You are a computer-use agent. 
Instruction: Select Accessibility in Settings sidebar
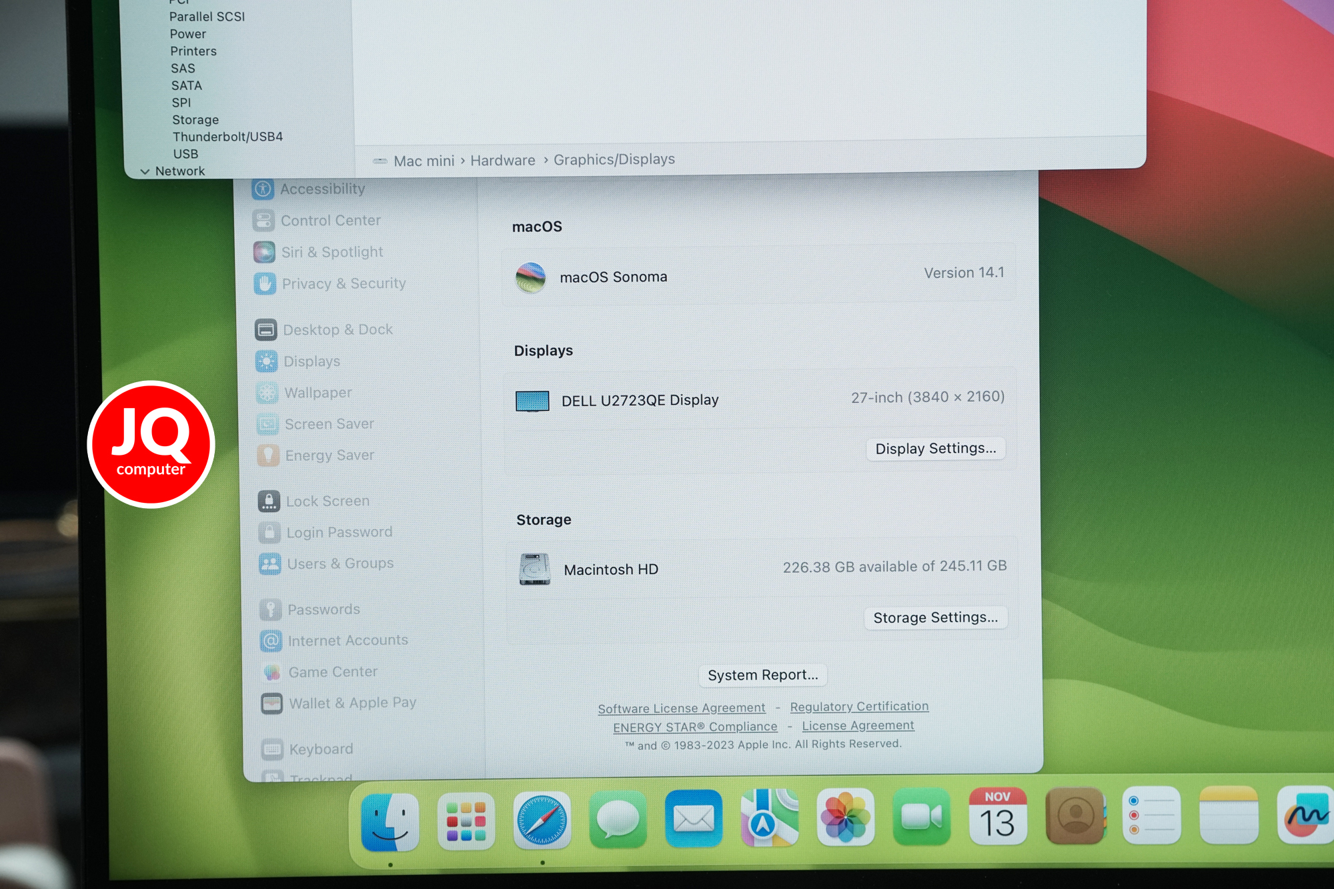click(309, 189)
